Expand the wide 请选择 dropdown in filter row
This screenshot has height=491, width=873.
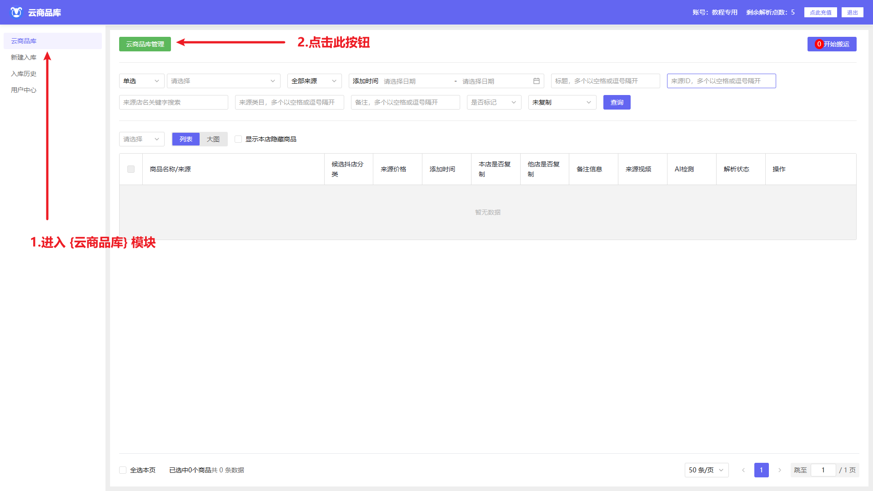click(x=224, y=81)
